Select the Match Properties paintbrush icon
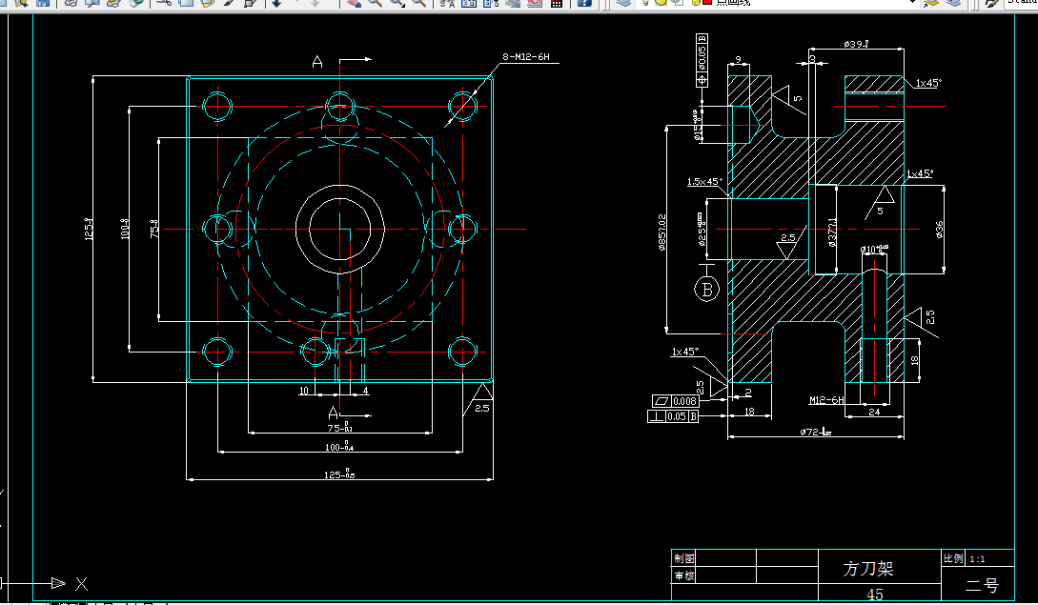 click(x=229, y=3)
